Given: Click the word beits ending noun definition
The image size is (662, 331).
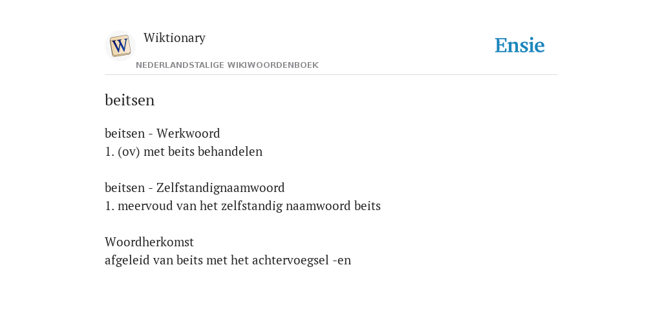Looking at the screenshot, I should 367,206.
